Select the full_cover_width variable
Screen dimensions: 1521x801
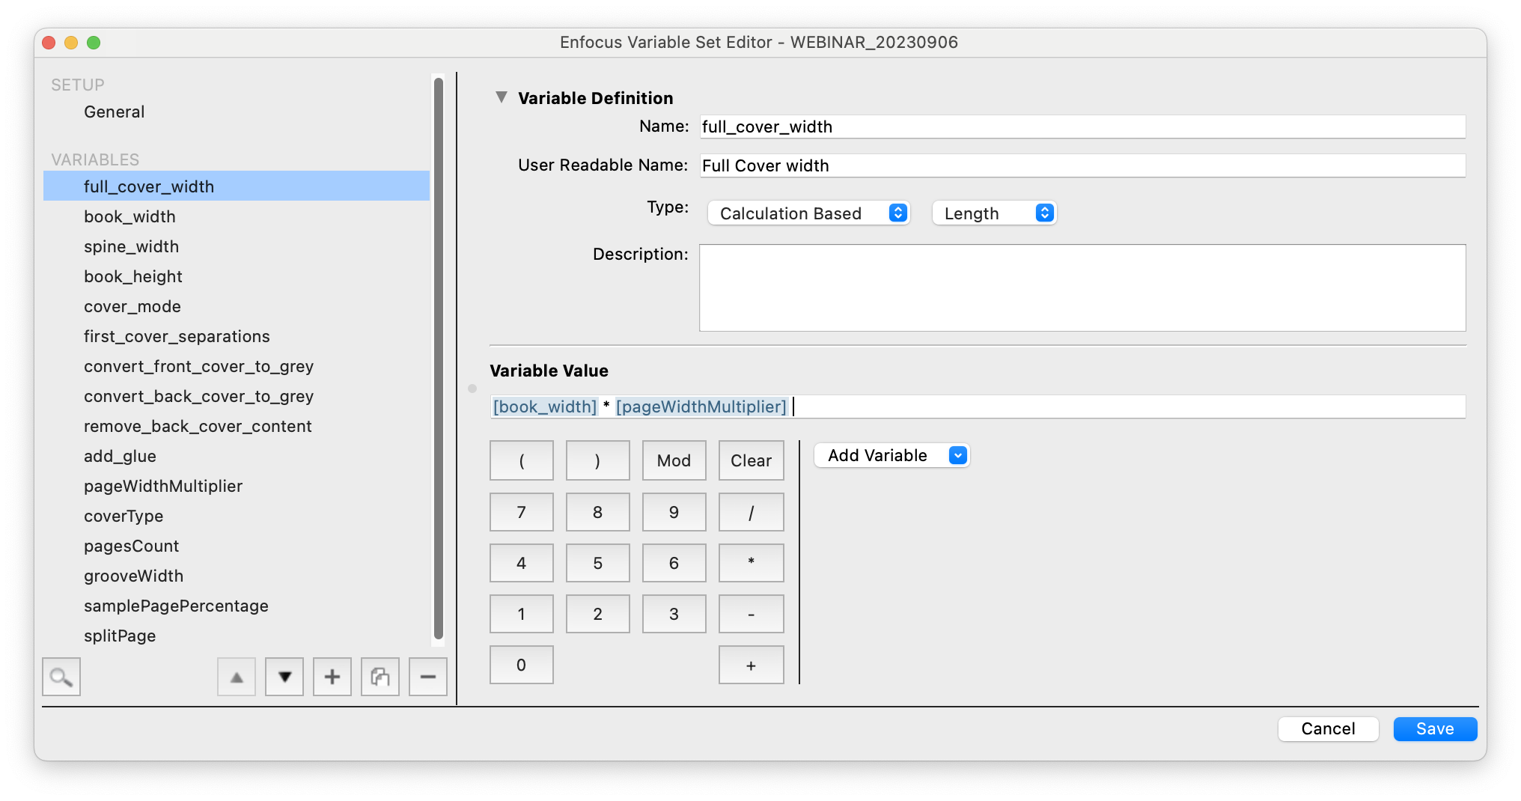click(x=237, y=186)
